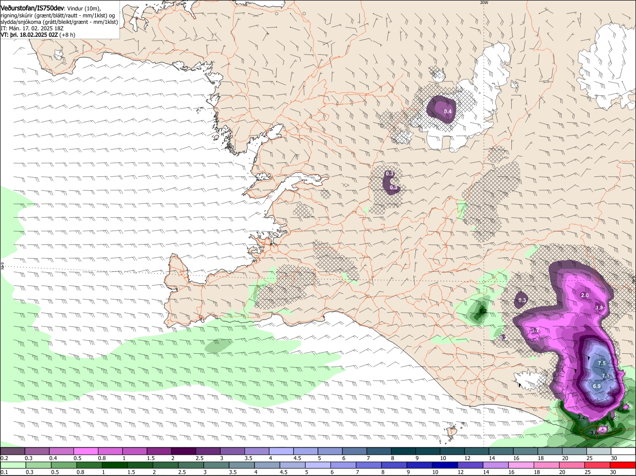Viewport: 636px width, 476px height.
Task: Select the lower legend swatch starting at 20
Action: click(x=572, y=465)
